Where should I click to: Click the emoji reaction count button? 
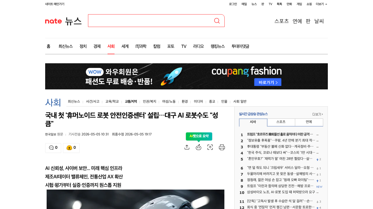(71, 148)
